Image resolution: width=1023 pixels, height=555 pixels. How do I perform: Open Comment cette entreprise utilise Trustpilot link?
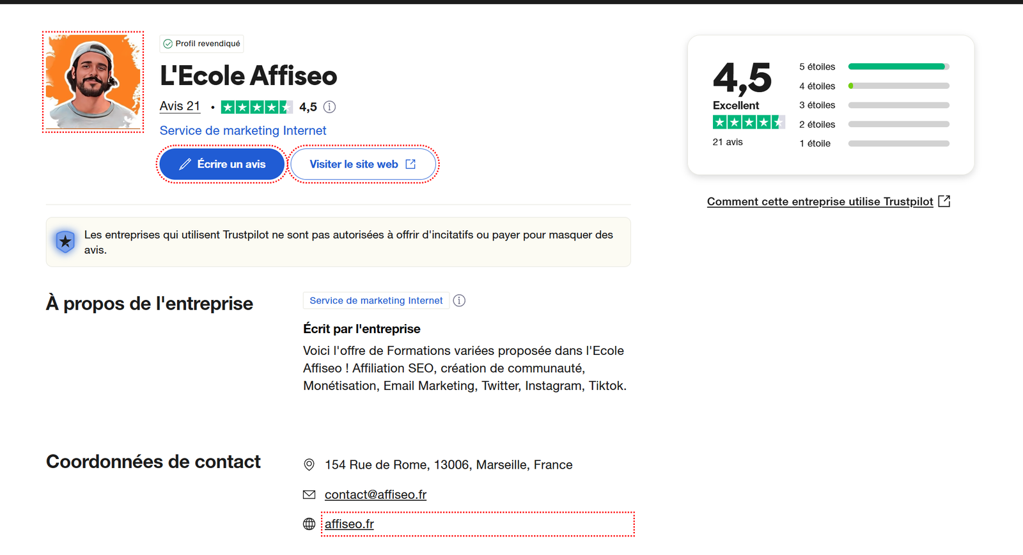point(820,201)
